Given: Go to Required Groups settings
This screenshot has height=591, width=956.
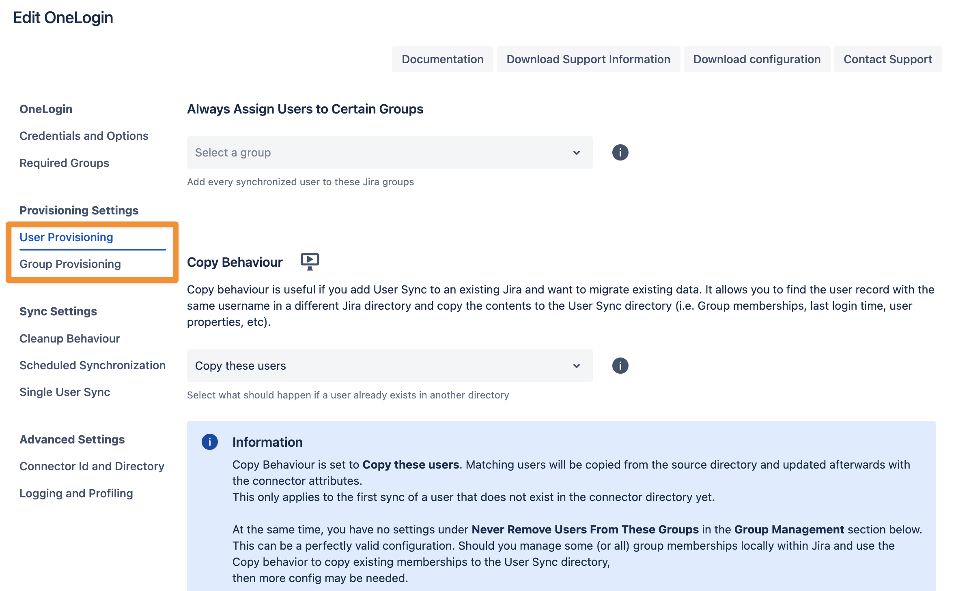Looking at the screenshot, I should point(64,163).
